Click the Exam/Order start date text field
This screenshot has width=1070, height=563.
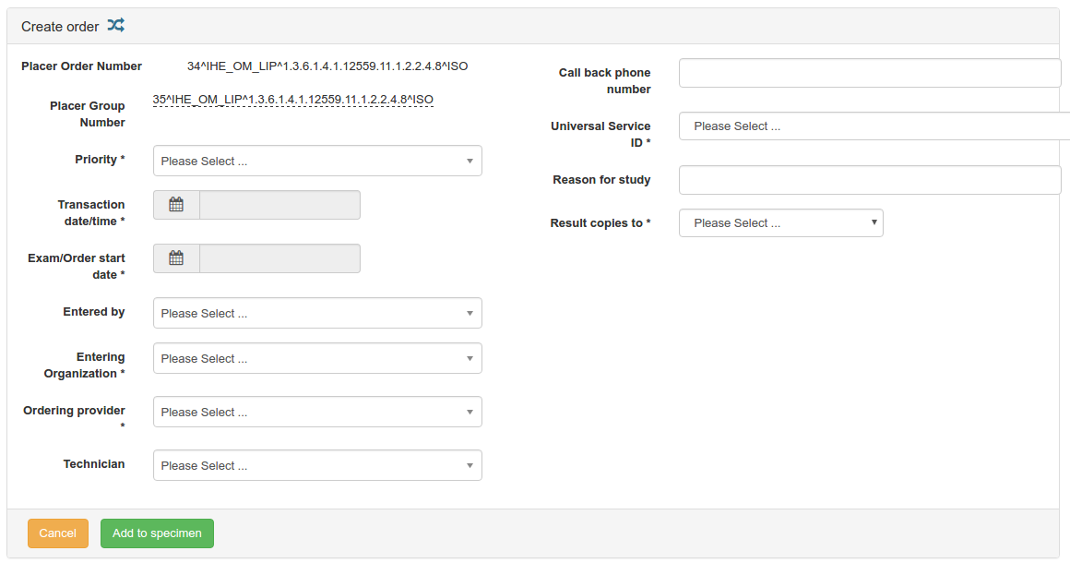coord(279,258)
